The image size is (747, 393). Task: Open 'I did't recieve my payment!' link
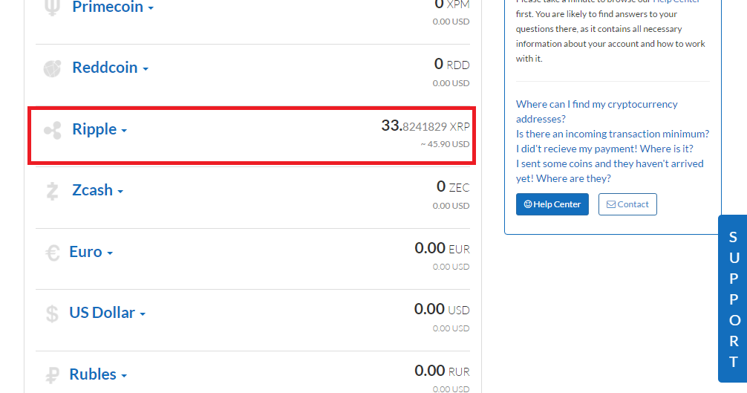(x=604, y=149)
